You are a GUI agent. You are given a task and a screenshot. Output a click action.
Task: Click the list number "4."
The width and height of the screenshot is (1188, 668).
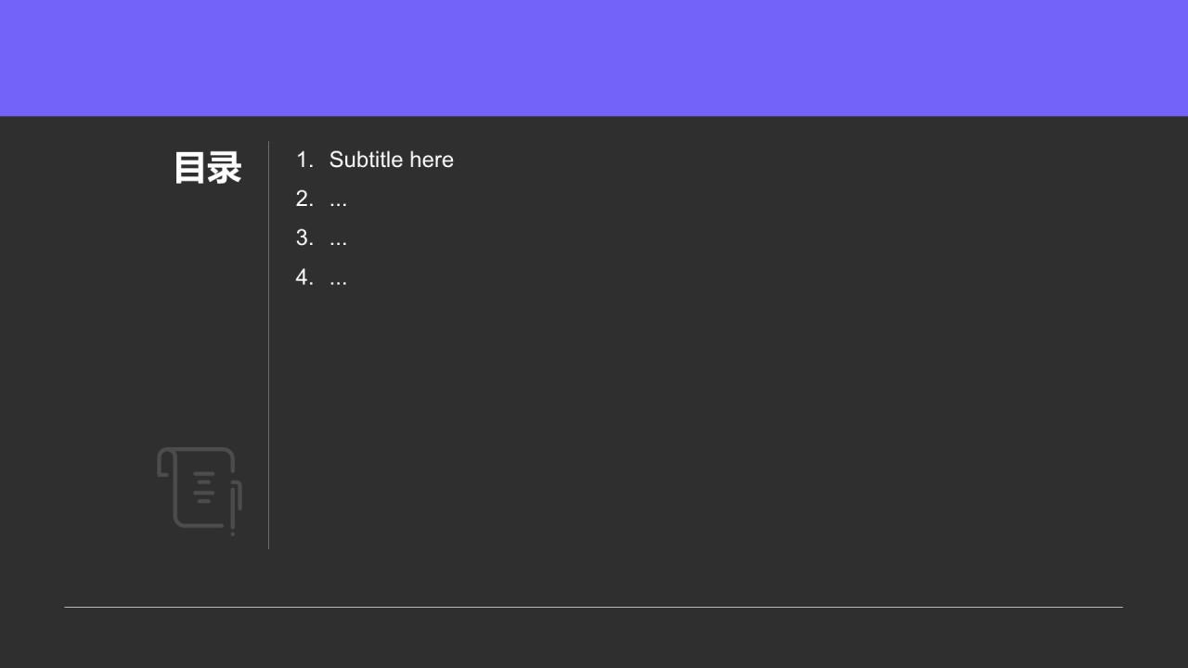click(x=304, y=276)
